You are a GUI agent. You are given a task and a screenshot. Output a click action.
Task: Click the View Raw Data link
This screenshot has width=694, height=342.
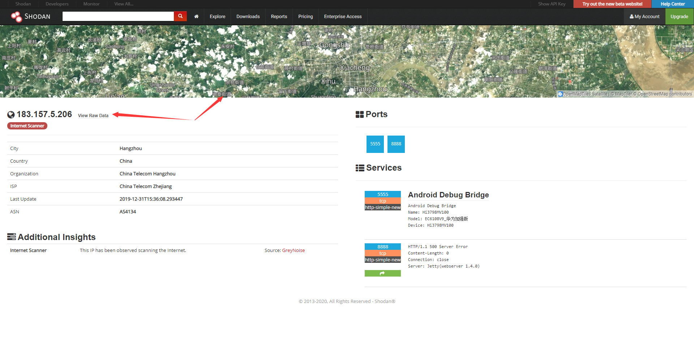[93, 116]
